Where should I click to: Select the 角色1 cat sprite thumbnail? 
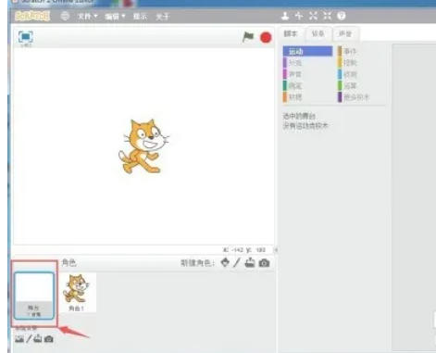pyautogui.click(x=78, y=293)
